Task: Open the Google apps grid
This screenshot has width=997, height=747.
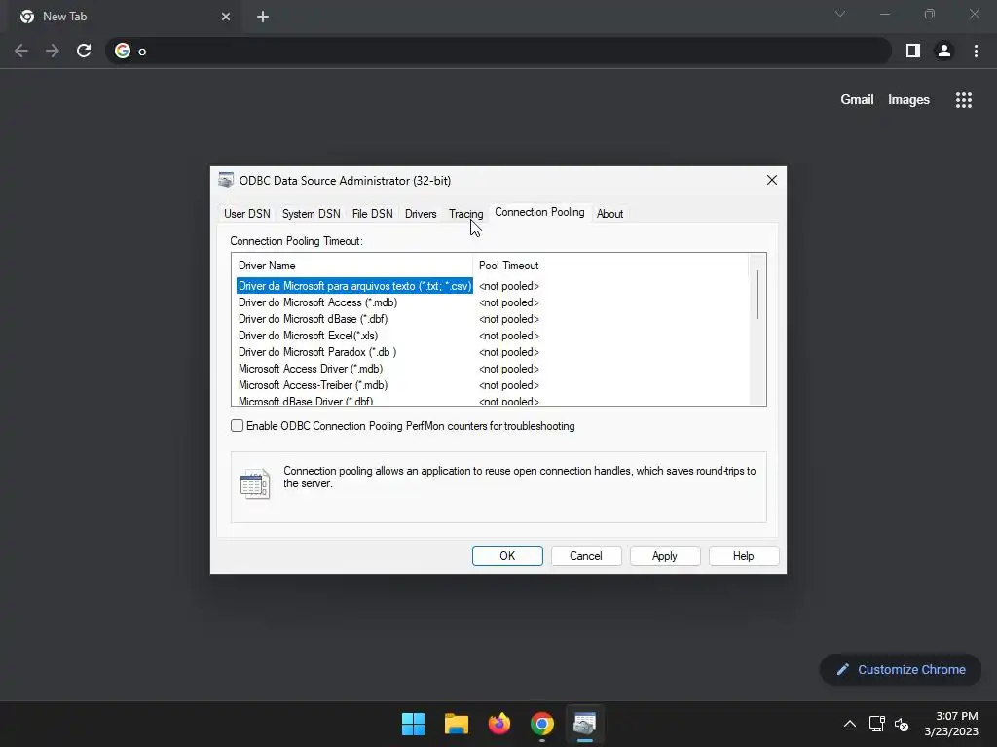Action: pyautogui.click(x=963, y=100)
